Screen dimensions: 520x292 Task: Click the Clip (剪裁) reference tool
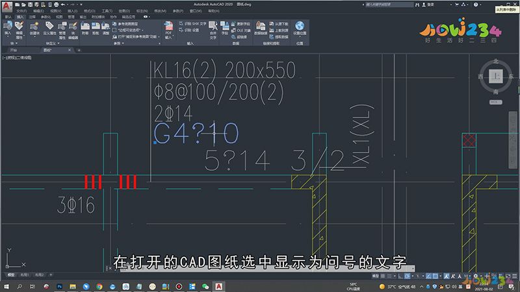click(96, 29)
